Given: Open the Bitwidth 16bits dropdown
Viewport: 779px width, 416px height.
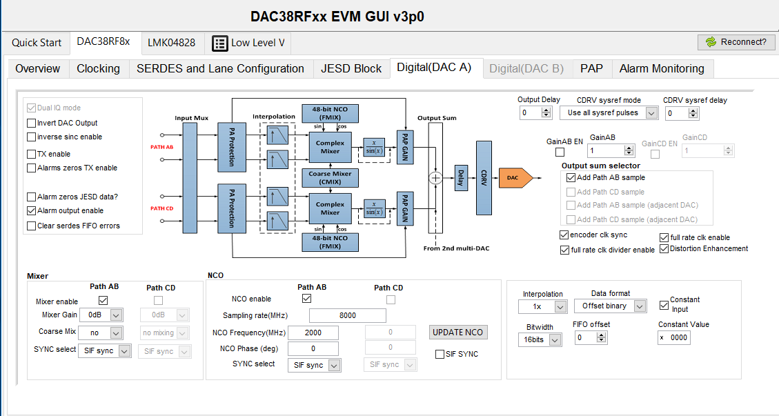Looking at the screenshot, I should point(555,340).
